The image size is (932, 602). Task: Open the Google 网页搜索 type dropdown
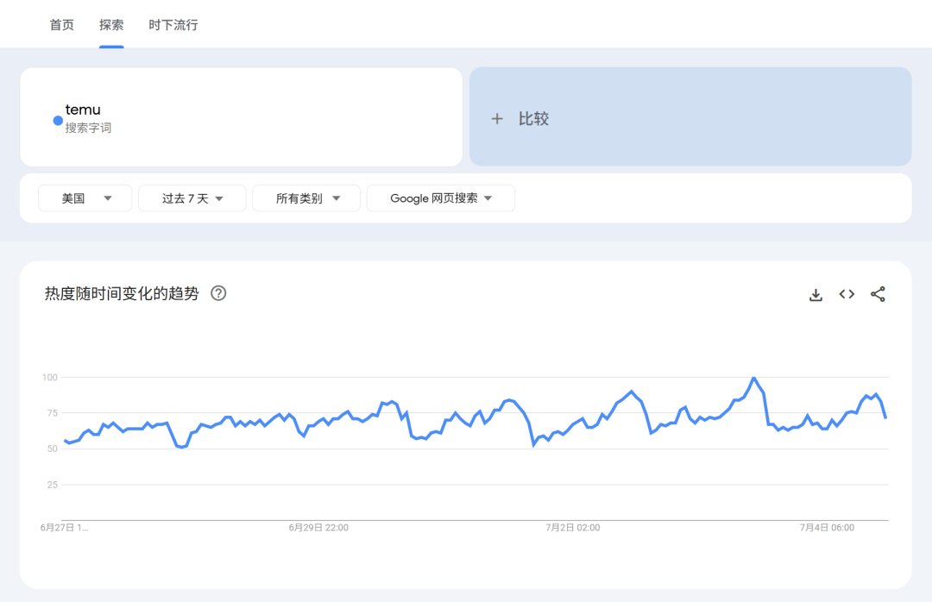coord(441,198)
